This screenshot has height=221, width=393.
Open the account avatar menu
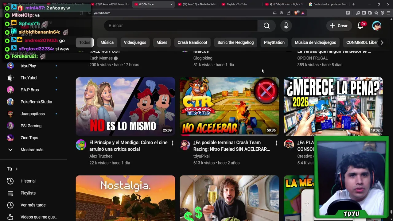coord(377,26)
